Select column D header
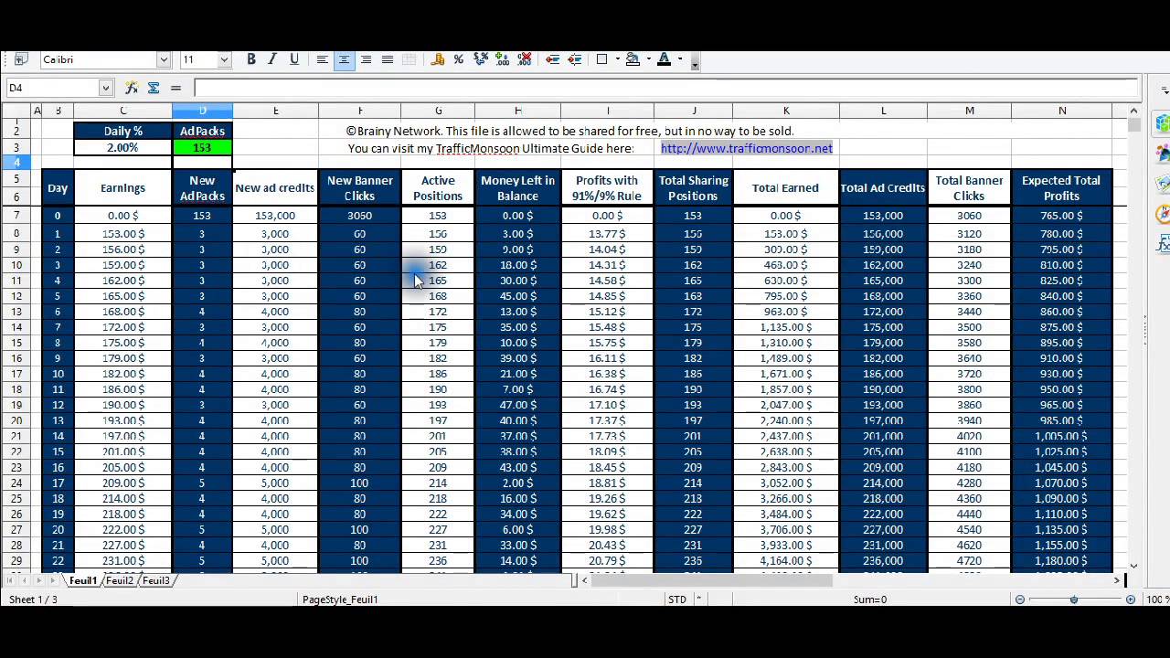This screenshot has height=658, width=1170. [x=202, y=111]
